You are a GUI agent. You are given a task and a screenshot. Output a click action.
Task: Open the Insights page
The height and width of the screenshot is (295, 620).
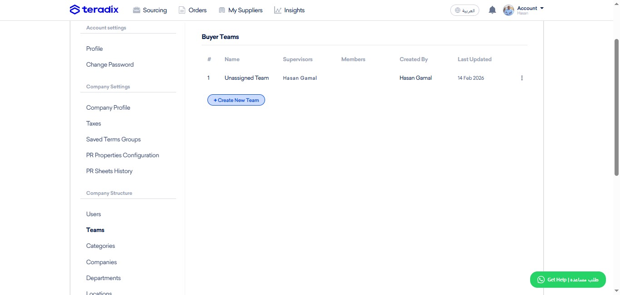(290, 10)
